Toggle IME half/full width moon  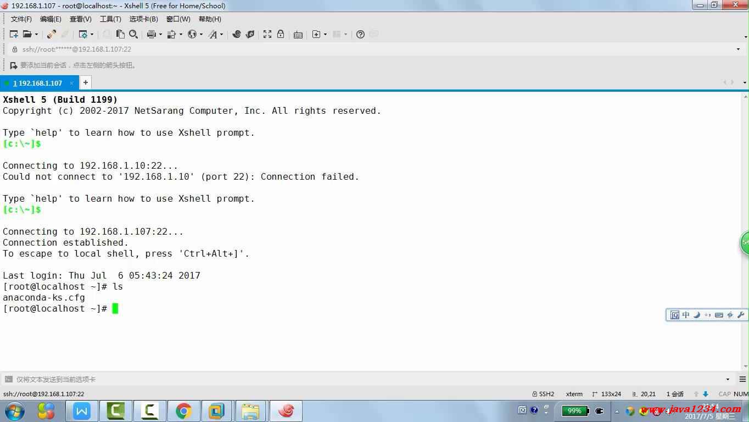coord(697,315)
